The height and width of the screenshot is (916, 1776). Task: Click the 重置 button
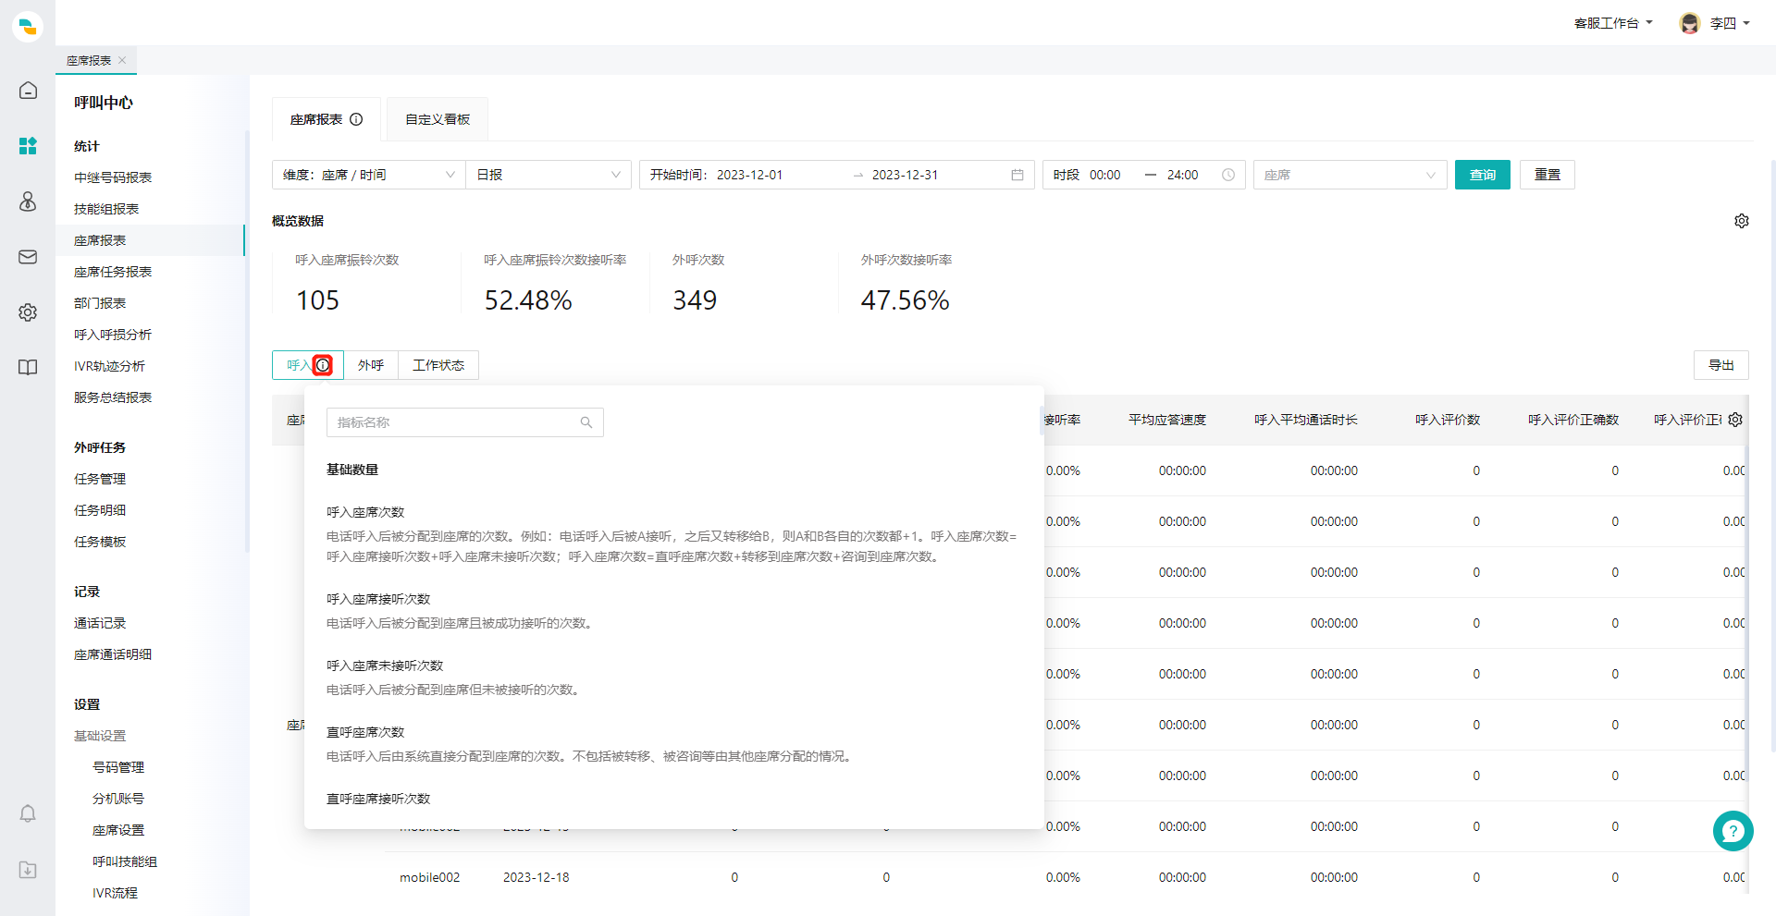(1548, 175)
